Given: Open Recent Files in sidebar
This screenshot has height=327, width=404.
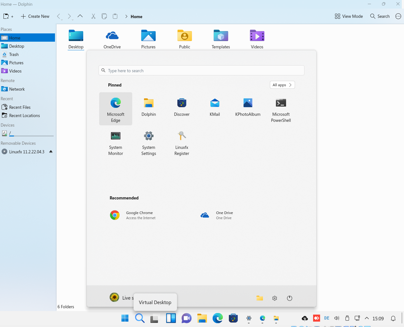Looking at the screenshot, I should pyautogui.click(x=27, y=107).
